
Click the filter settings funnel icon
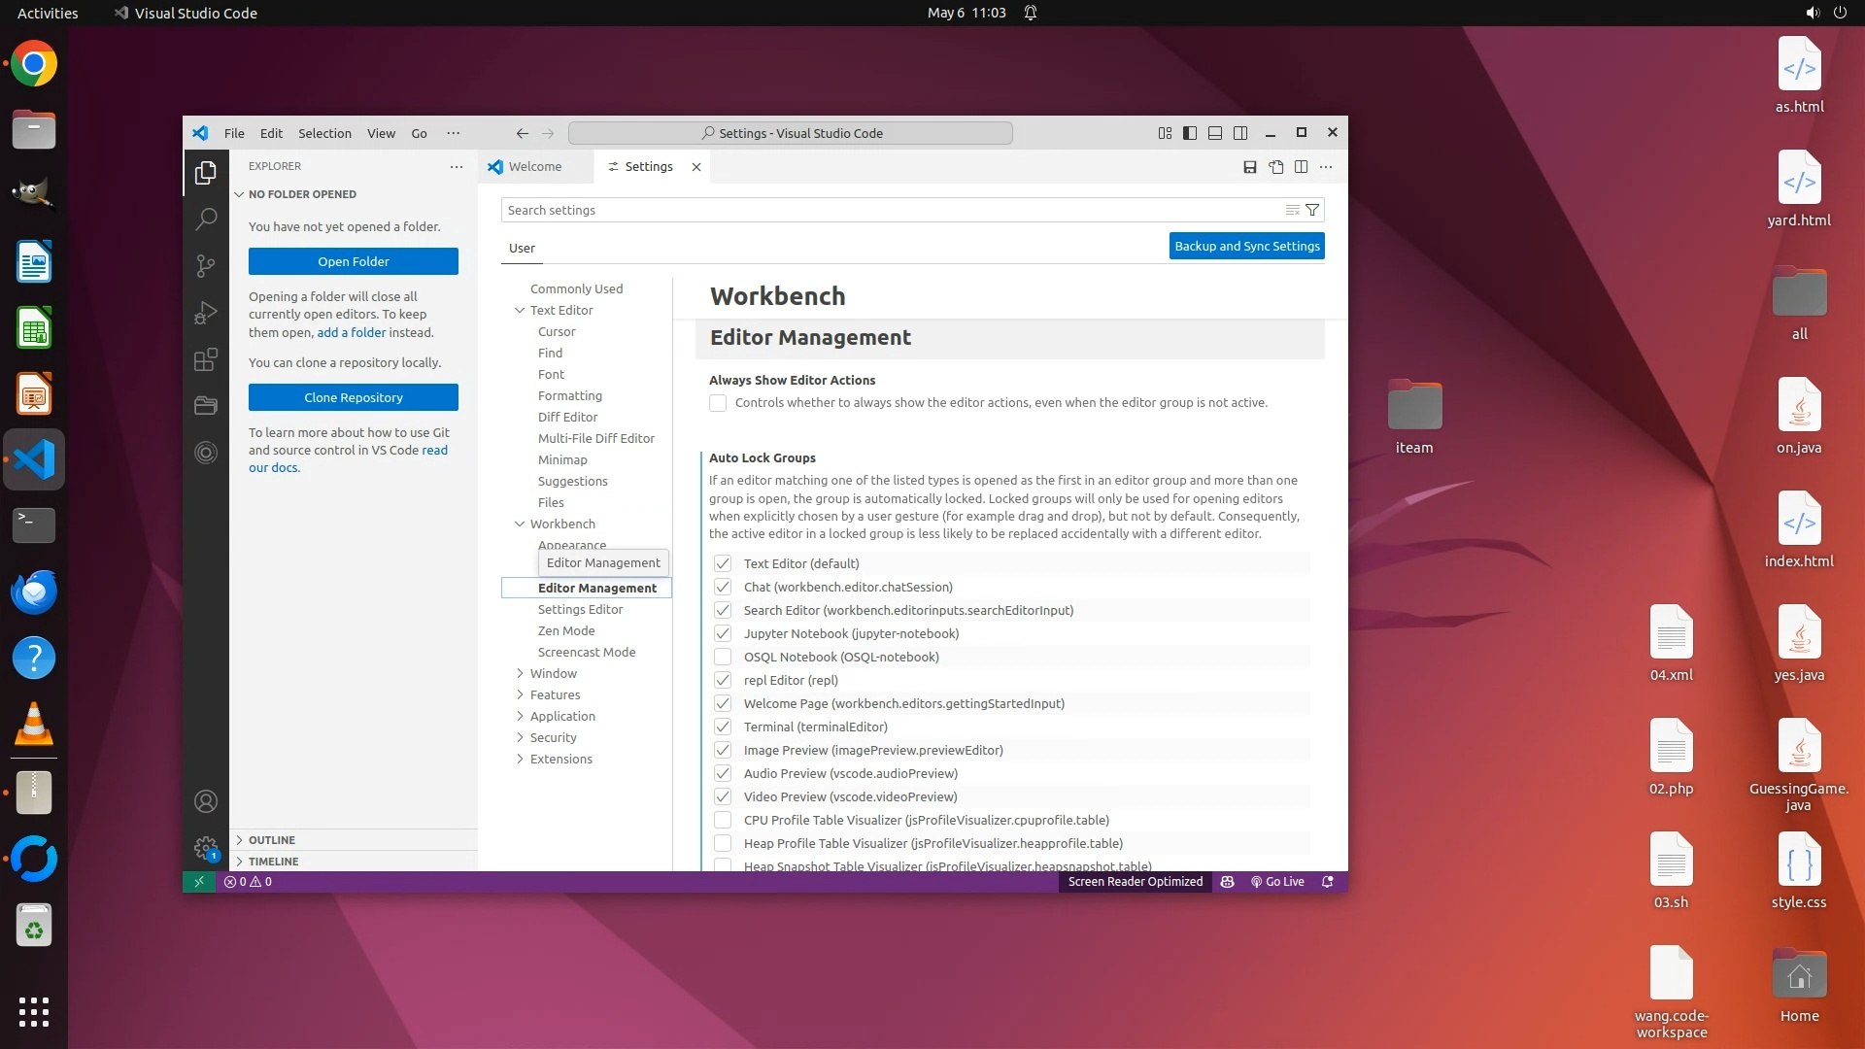[1312, 210]
